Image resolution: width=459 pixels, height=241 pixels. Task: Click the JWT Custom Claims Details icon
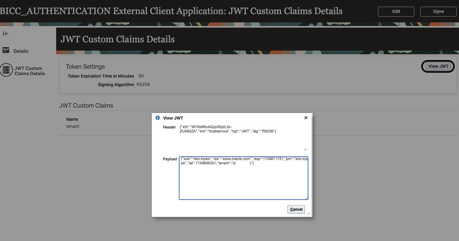[x=6, y=70]
